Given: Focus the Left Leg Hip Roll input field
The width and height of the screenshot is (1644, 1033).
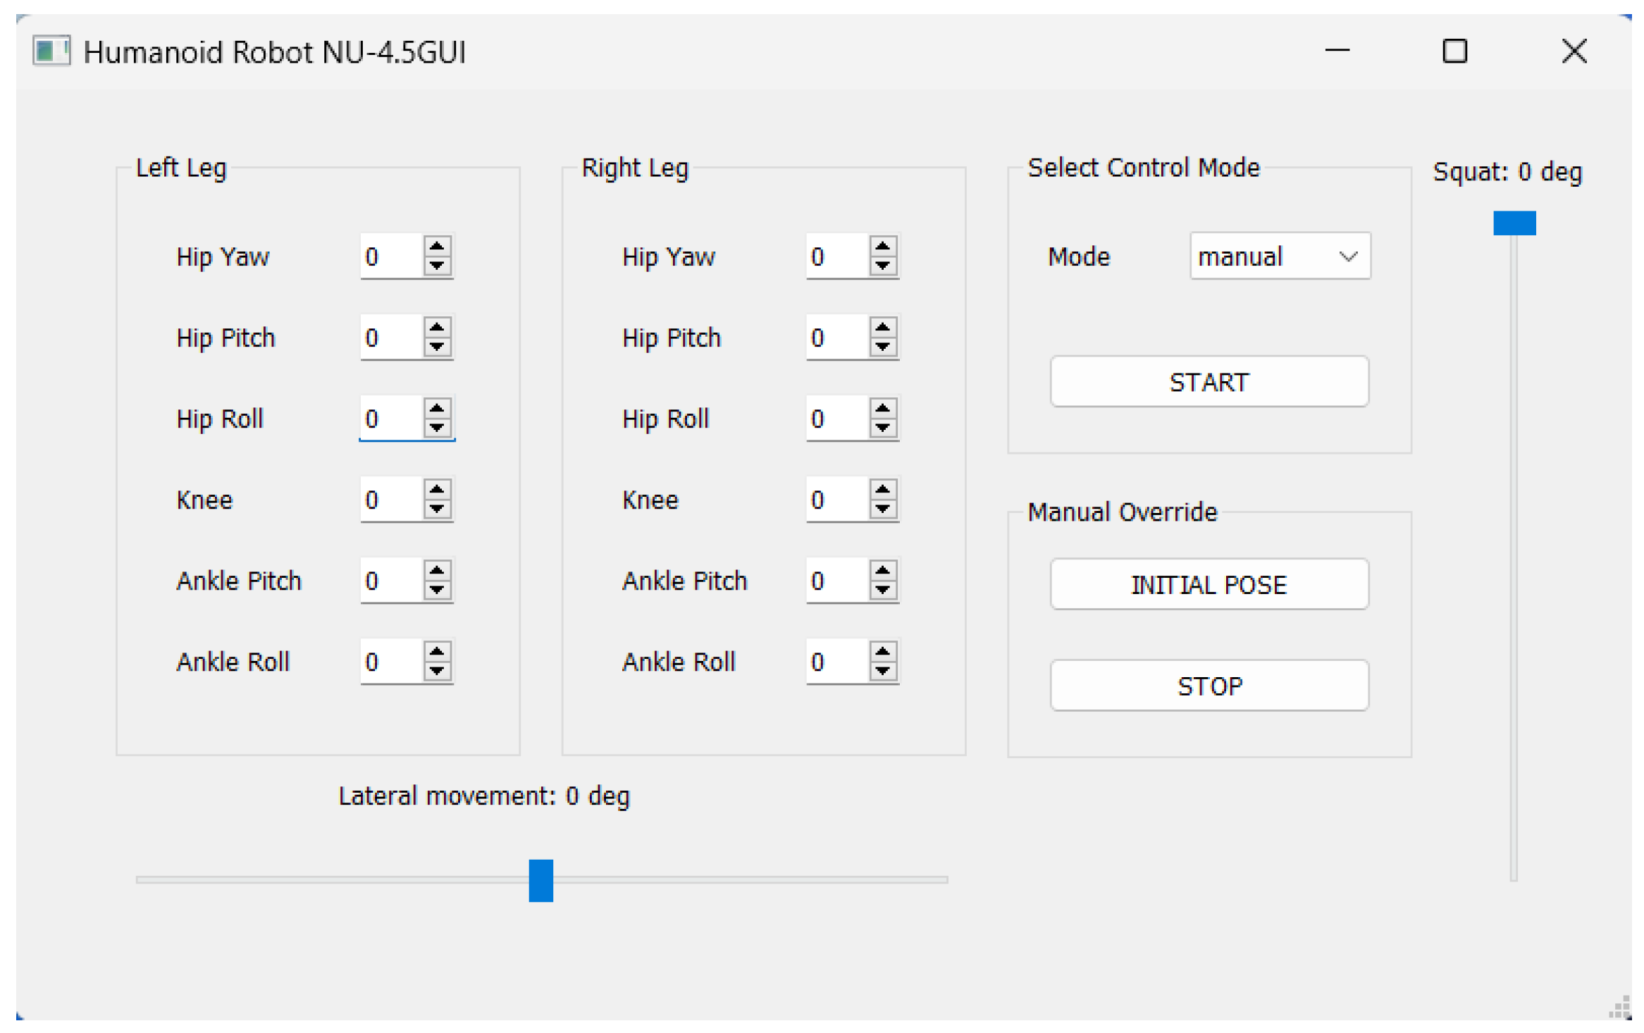Looking at the screenshot, I should click(x=391, y=419).
